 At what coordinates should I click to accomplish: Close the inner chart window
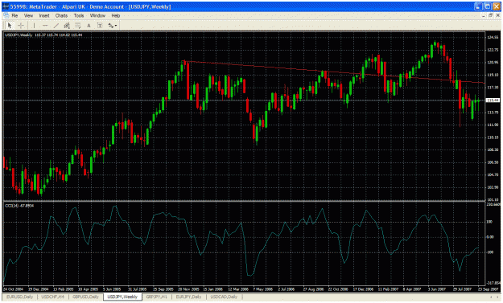497,15
